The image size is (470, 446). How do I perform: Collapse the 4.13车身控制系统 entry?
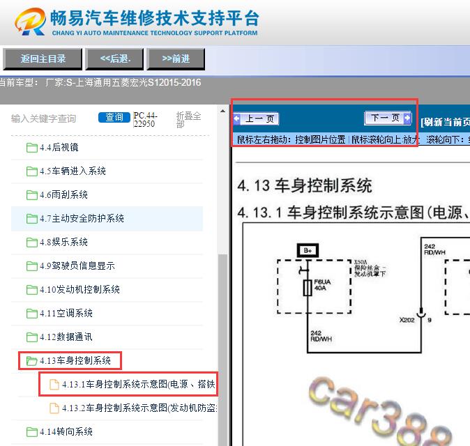click(x=75, y=361)
